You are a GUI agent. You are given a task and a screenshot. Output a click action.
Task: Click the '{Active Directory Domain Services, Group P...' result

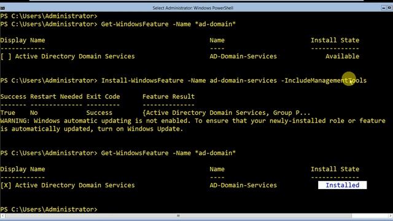click(227, 113)
